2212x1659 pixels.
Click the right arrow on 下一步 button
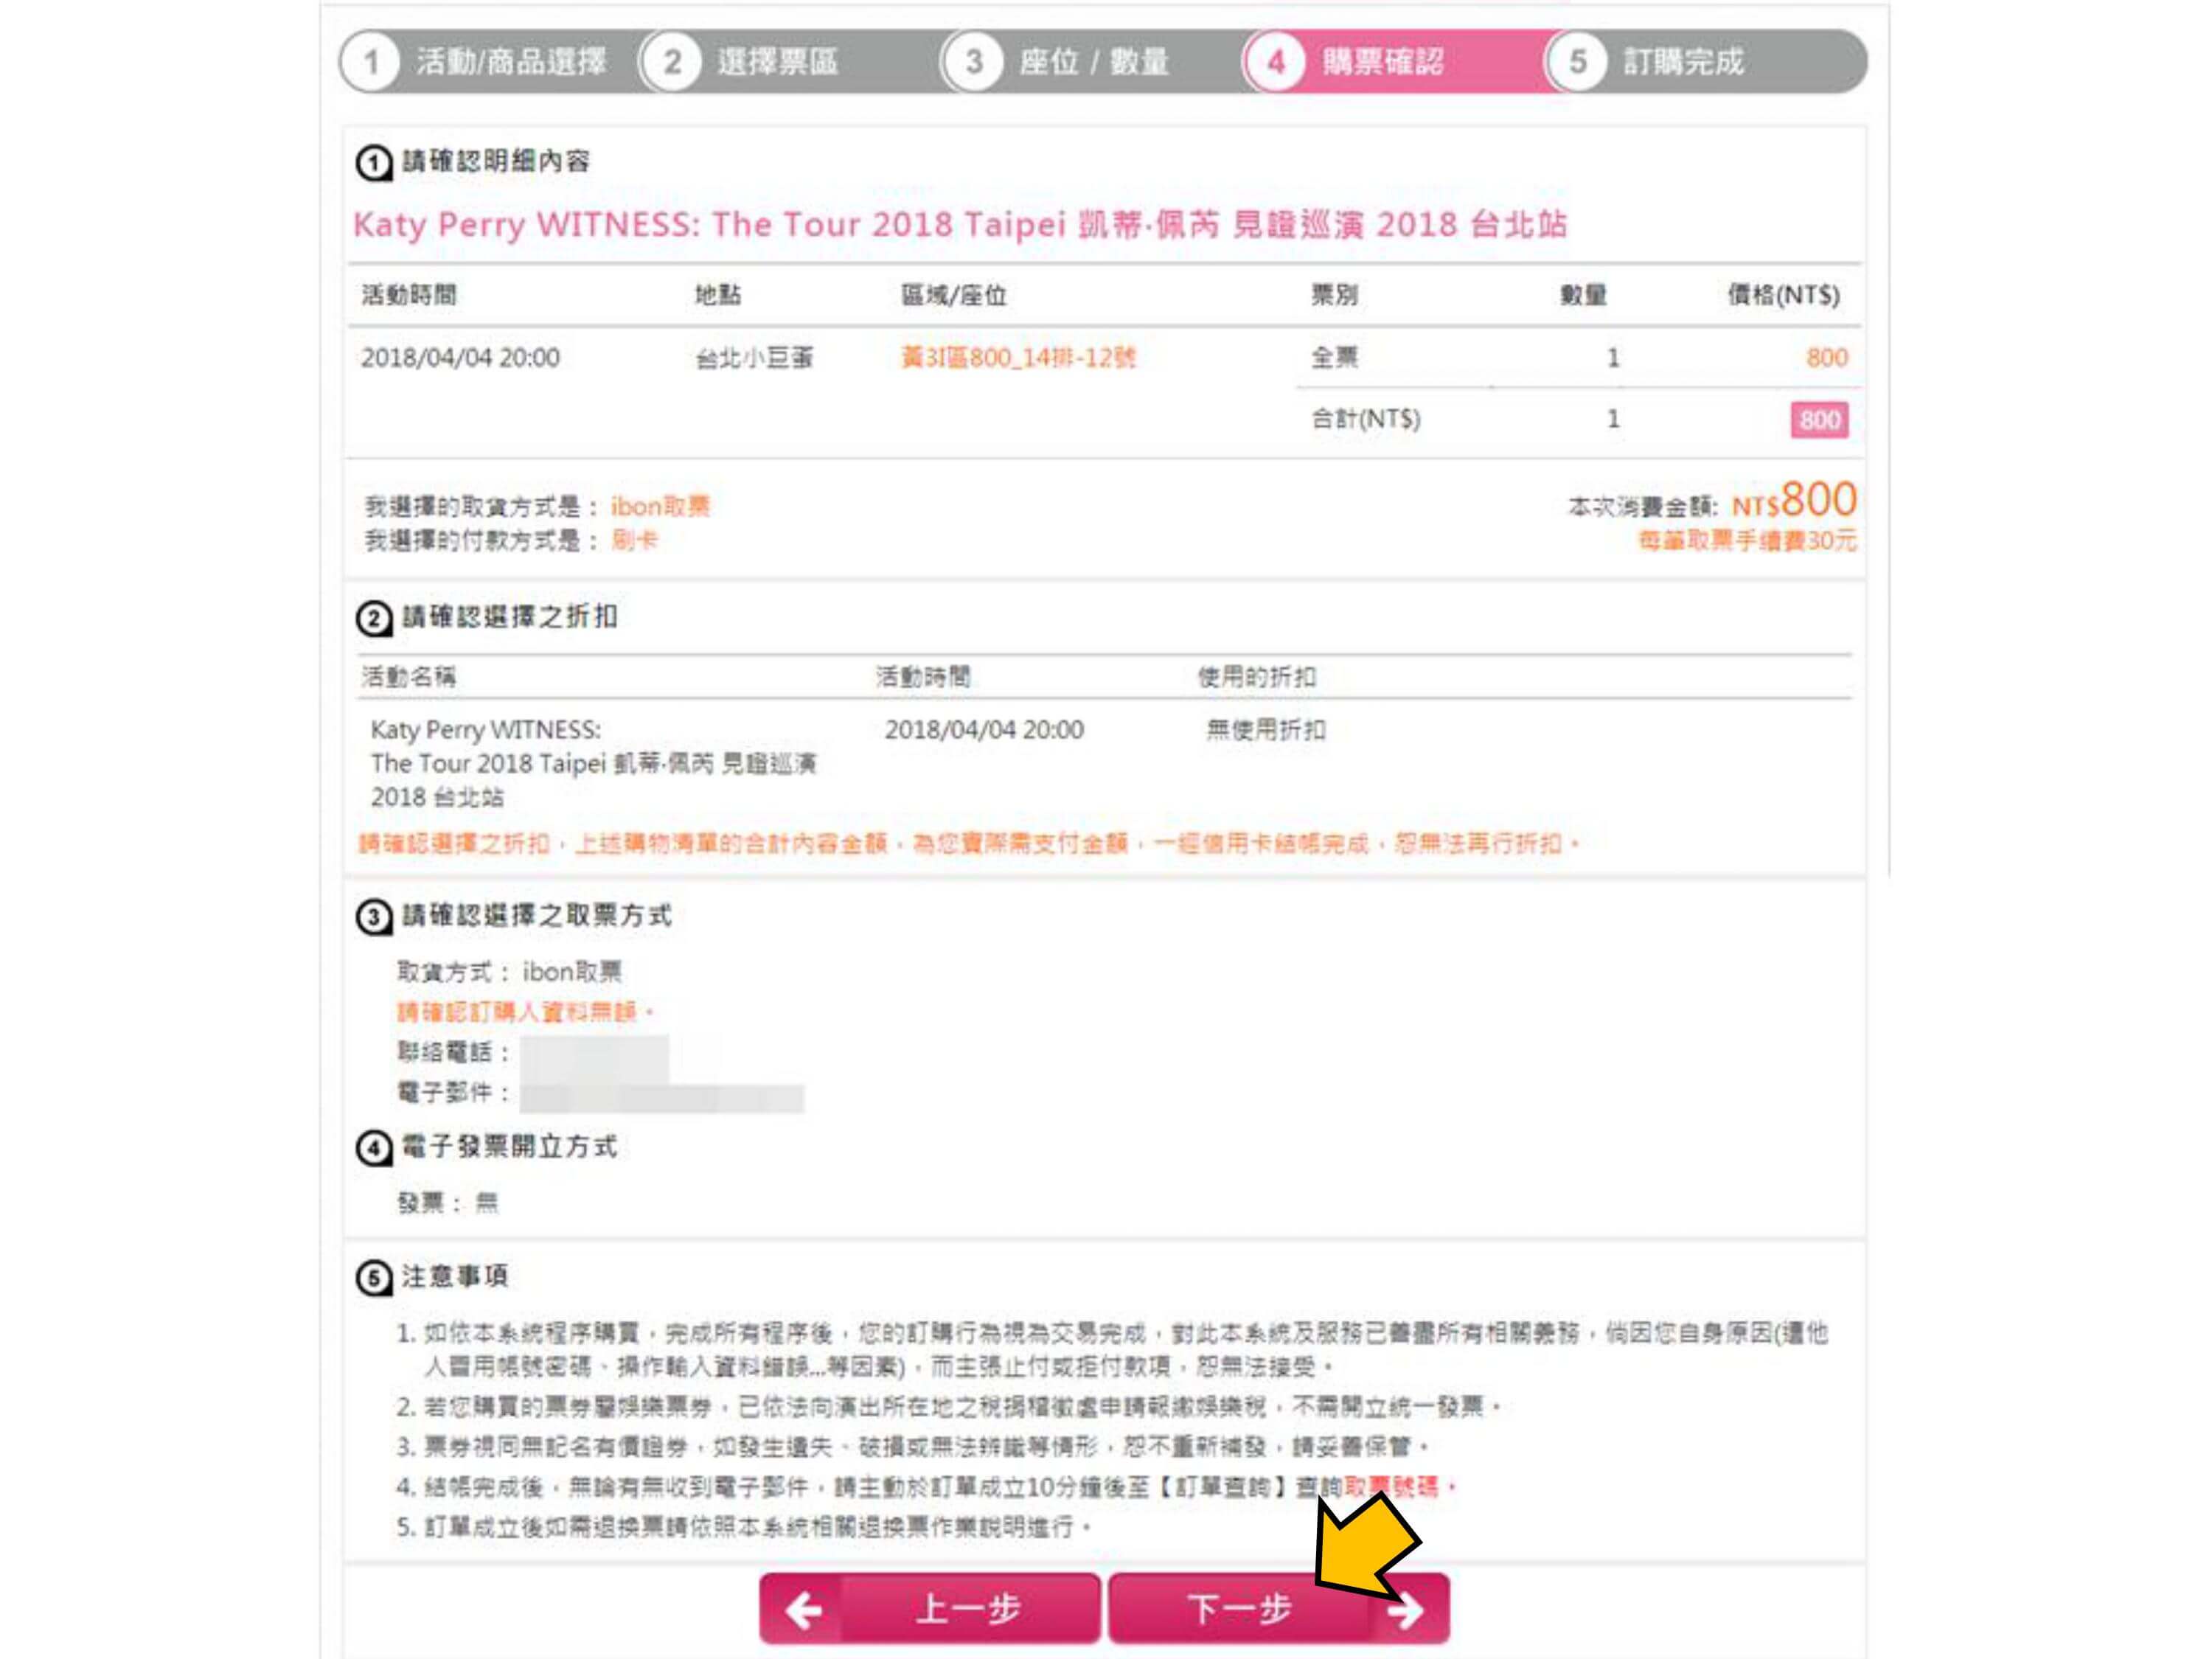click(1405, 1610)
